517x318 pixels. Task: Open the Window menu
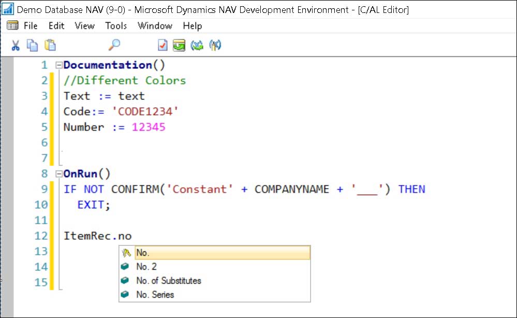pyautogui.click(x=155, y=25)
